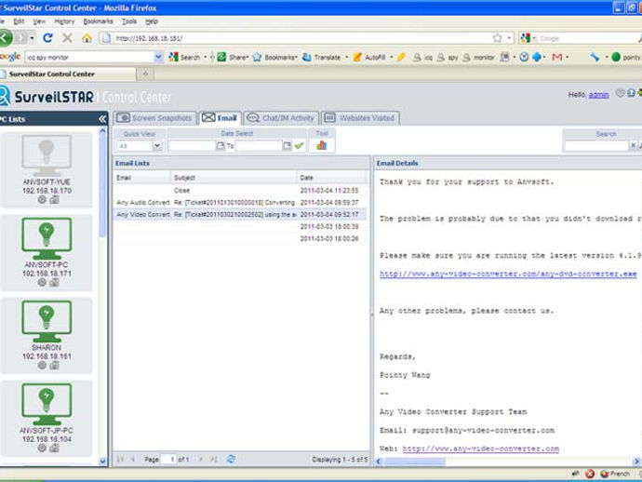Open the History menu
The width and height of the screenshot is (642, 482).
click(64, 21)
